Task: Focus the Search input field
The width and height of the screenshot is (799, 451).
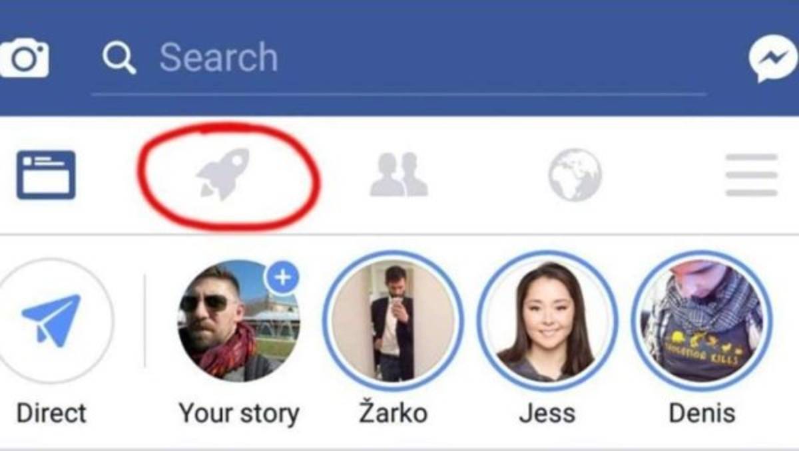Action: tap(398, 59)
